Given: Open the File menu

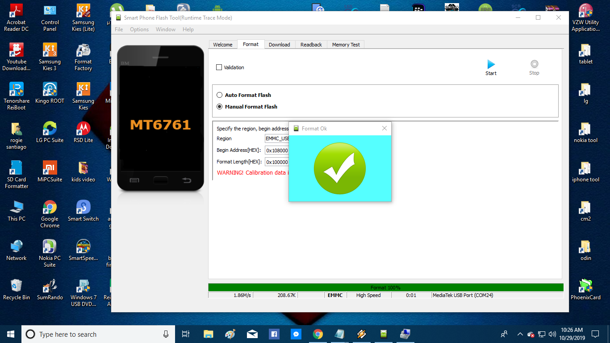Looking at the screenshot, I should [119, 29].
